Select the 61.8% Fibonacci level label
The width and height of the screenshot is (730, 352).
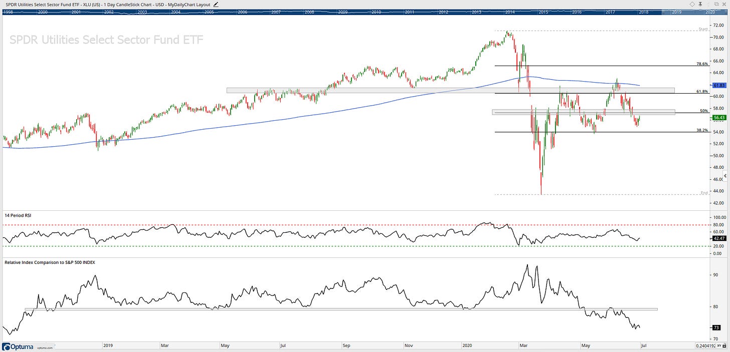tap(702, 92)
